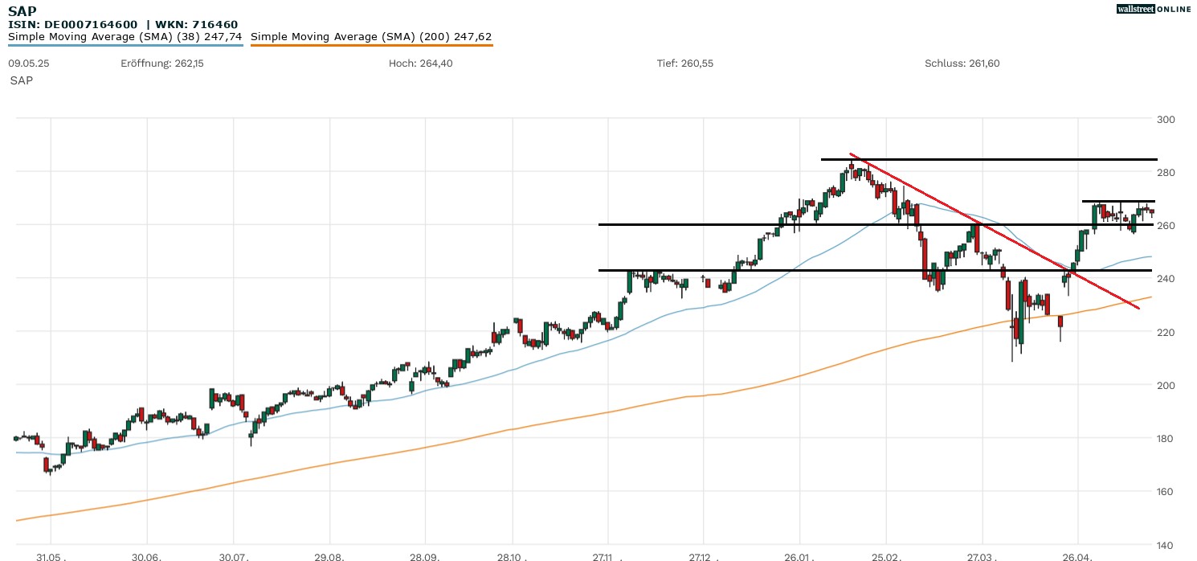Click the Schluss: 261,60 value
The width and height of the screenshot is (1197, 561).
tap(962, 63)
